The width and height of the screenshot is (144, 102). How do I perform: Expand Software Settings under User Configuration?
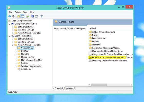pos(13,39)
